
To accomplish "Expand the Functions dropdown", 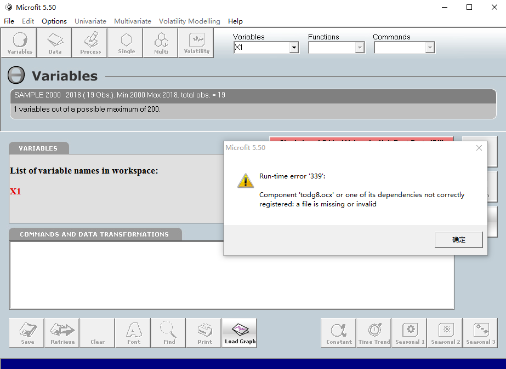I will point(360,48).
